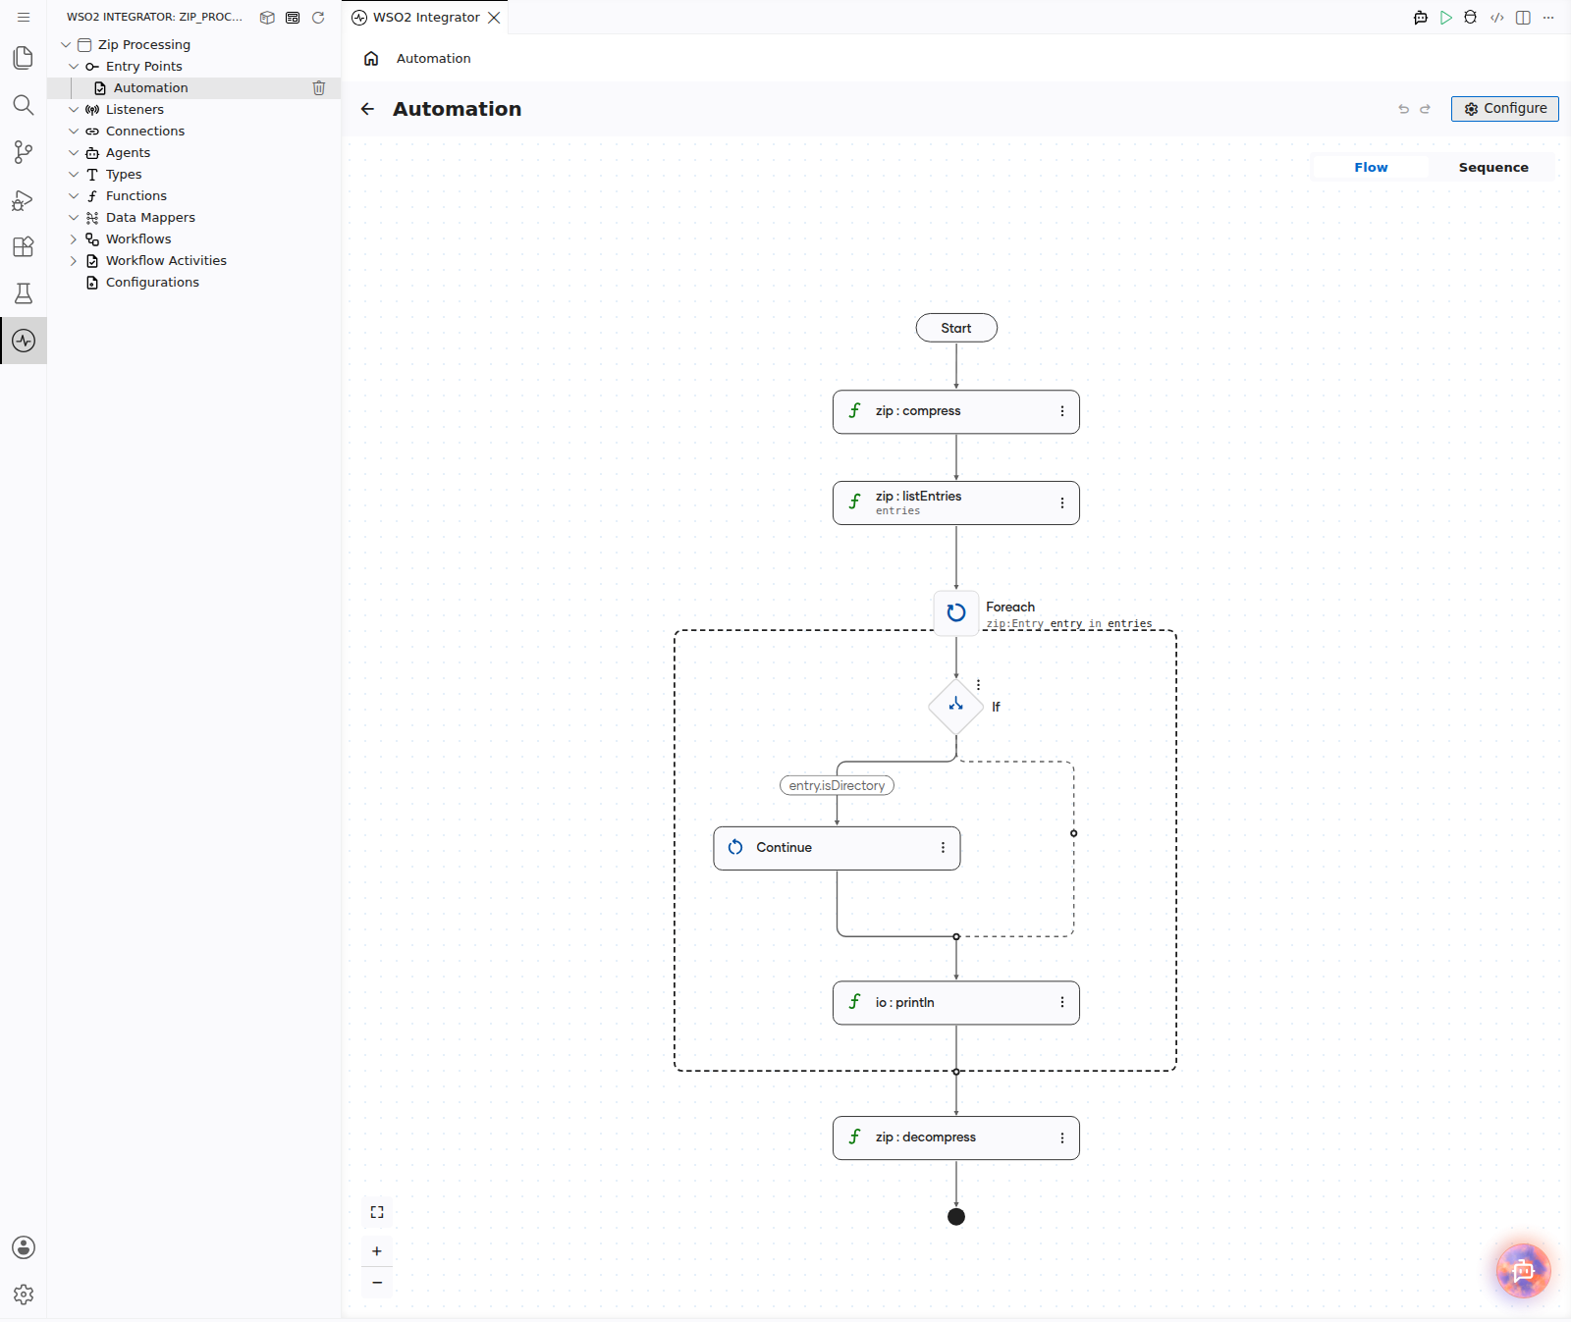1571x1322 pixels.
Task: Select the Start node
Action: coord(956,328)
